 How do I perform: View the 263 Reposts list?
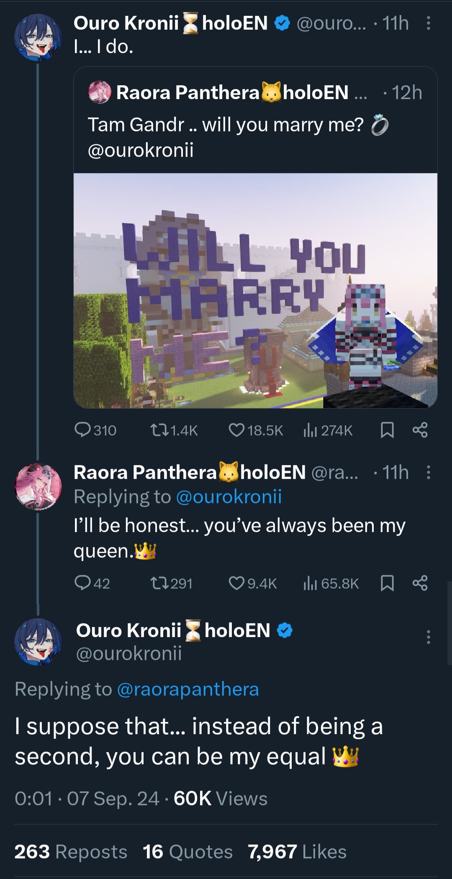click(x=71, y=852)
